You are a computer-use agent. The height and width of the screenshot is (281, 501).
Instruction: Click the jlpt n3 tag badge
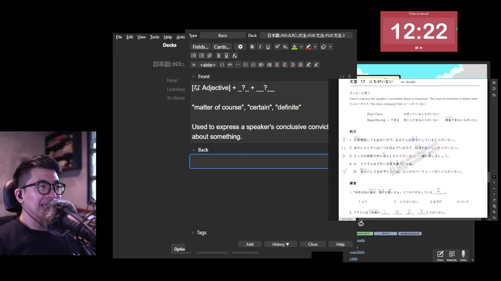386,233
